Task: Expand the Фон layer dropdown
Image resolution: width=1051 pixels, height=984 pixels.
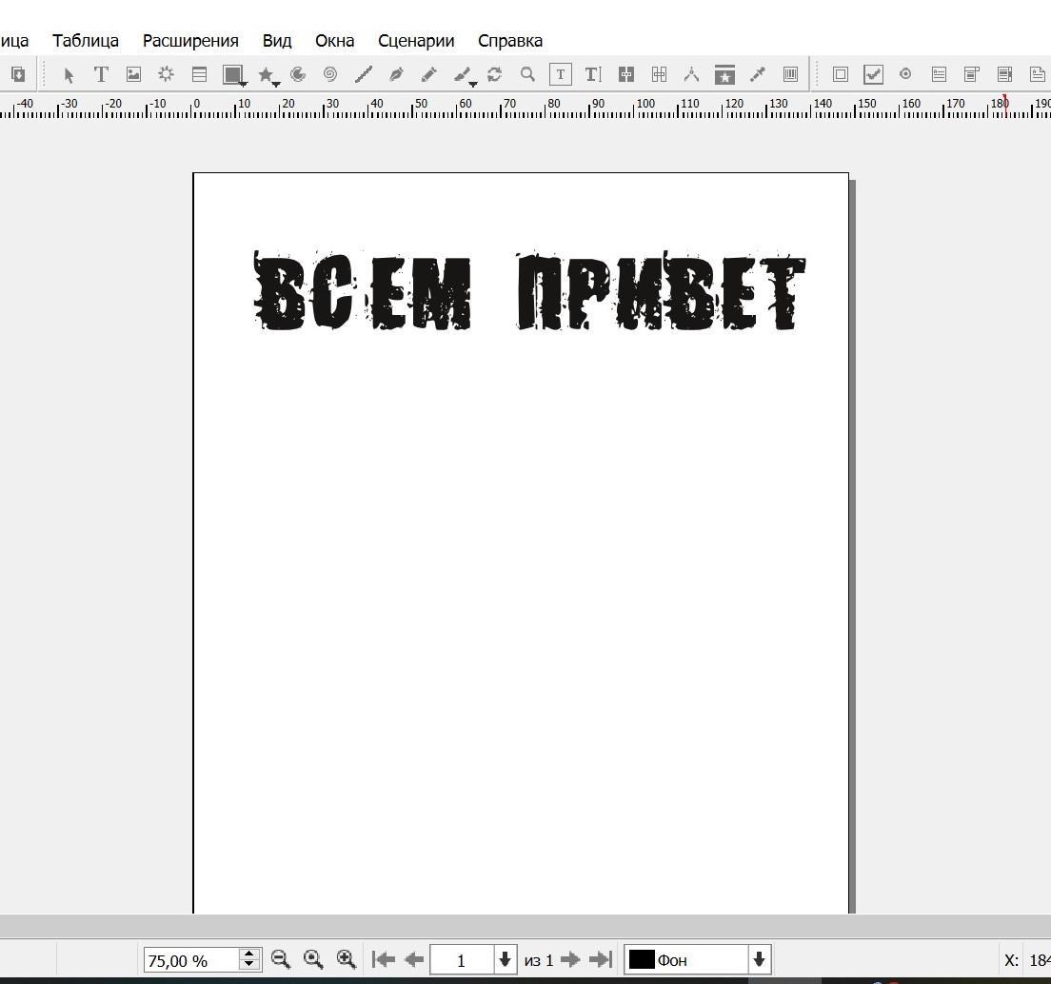Action: [x=759, y=959]
